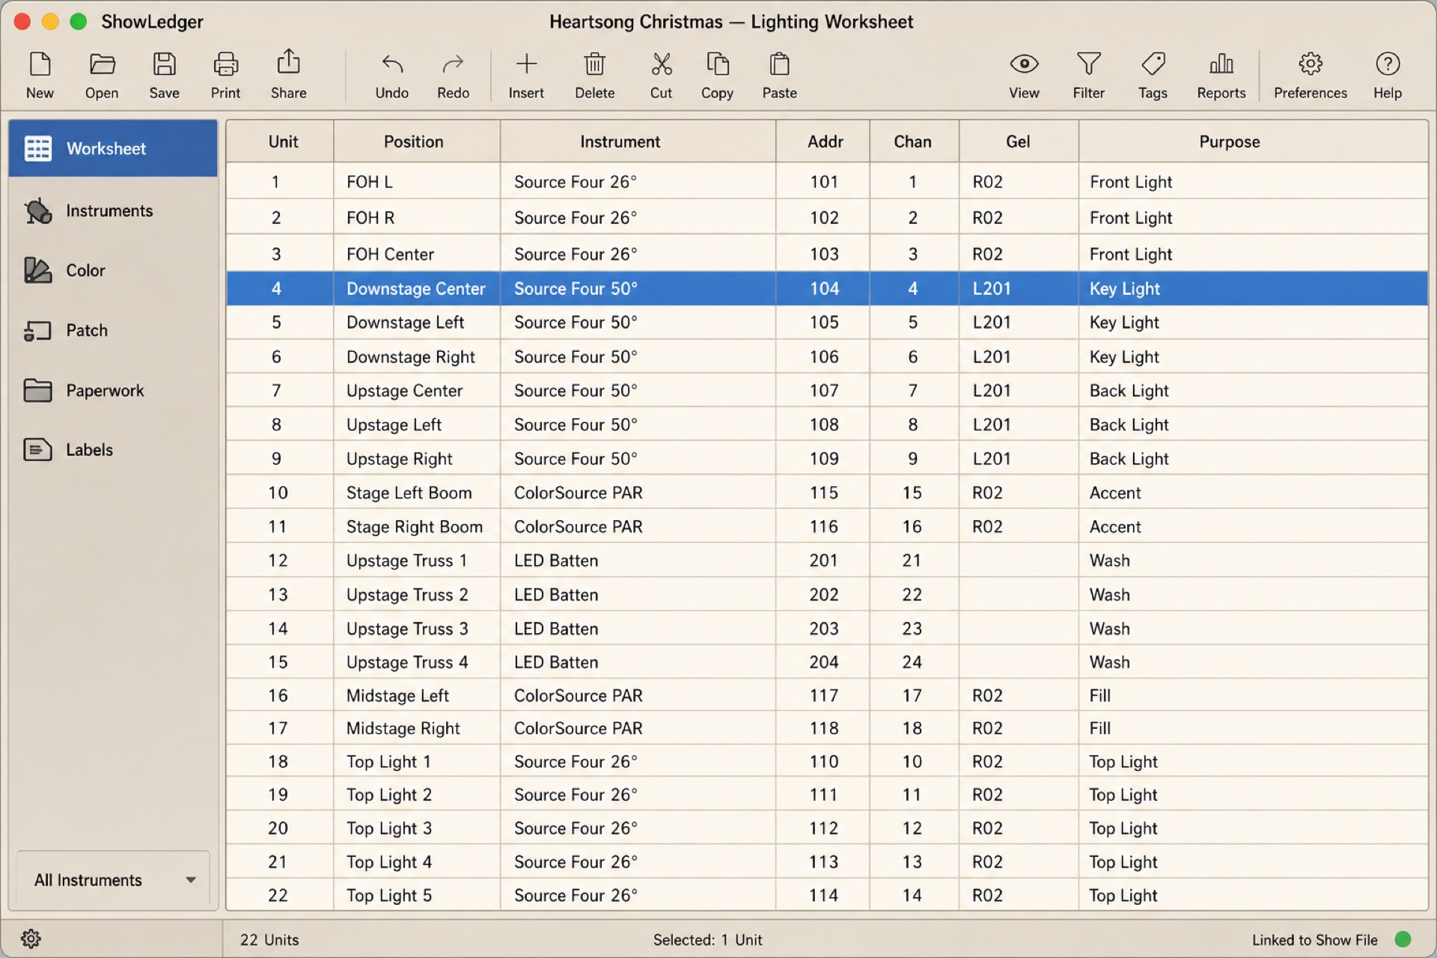The image size is (1437, 958).
Task: Click the Upstage Left position cell
Action: pos(417,424)
